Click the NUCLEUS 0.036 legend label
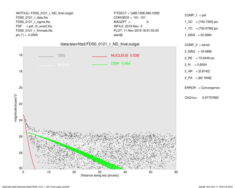 (125, 55)
